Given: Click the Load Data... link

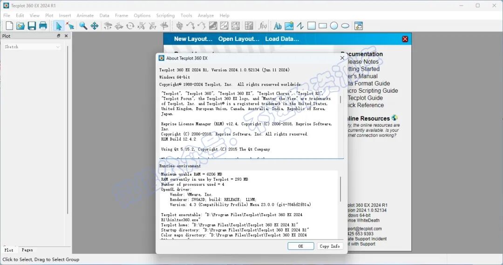Looking at the screenshot, I should [282, 39].
